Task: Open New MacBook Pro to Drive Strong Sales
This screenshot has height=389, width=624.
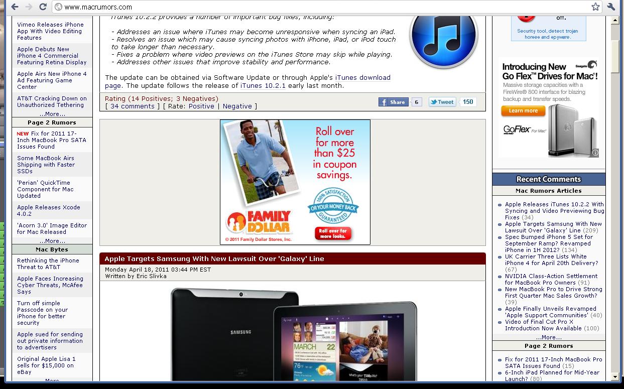Action: tap(553, 296)
